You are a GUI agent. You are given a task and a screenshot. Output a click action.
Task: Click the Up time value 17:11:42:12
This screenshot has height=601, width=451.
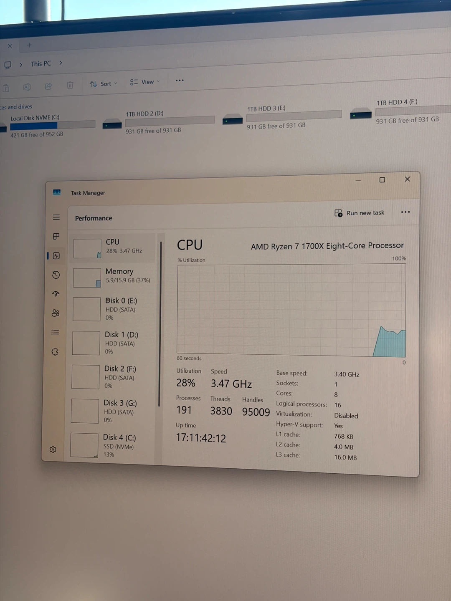click(x=201, y=438)
